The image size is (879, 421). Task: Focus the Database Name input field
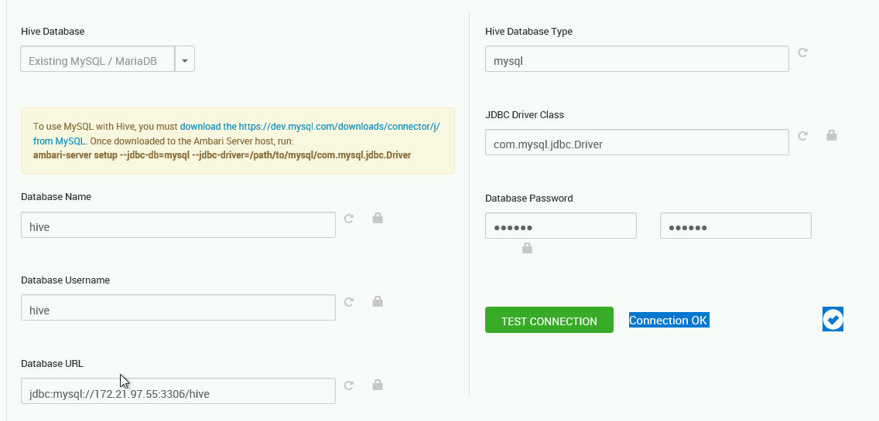click(x=178, y=225)
